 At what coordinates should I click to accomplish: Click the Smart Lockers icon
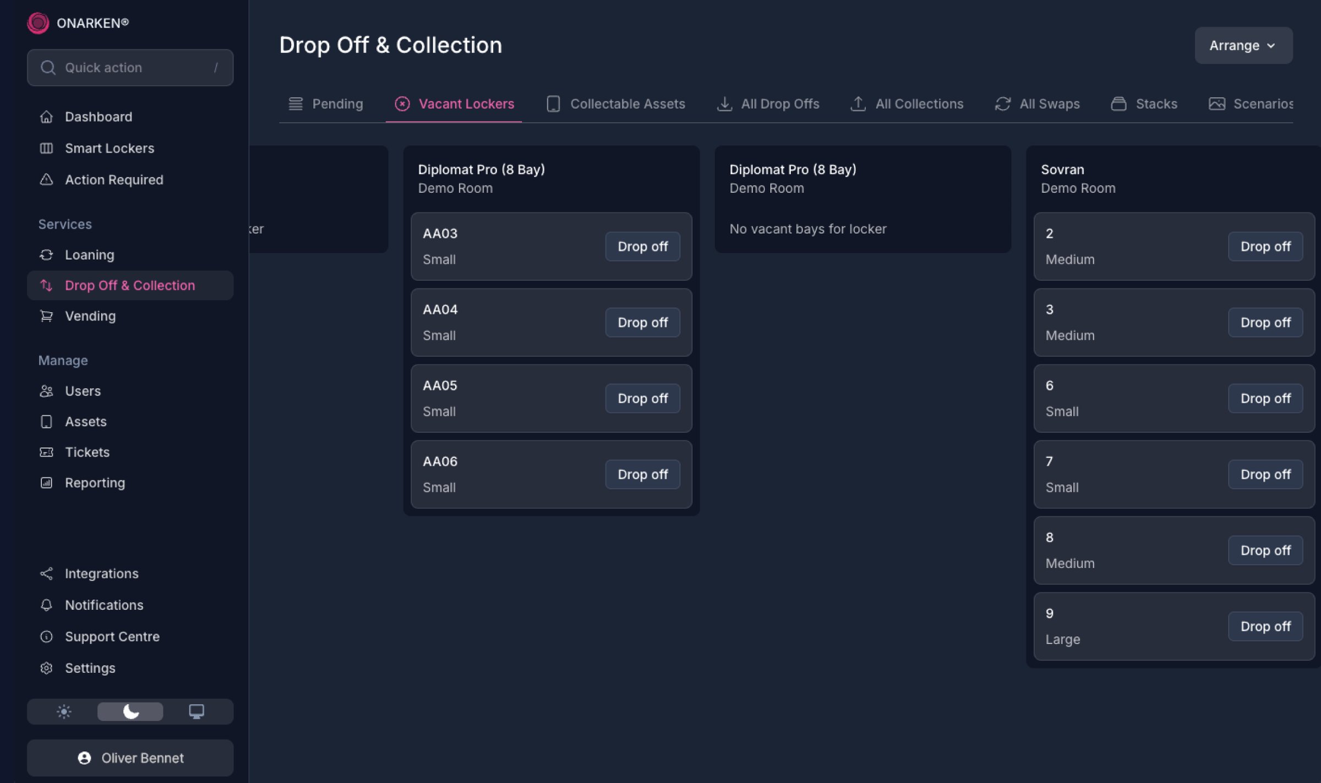click(46, 148)
